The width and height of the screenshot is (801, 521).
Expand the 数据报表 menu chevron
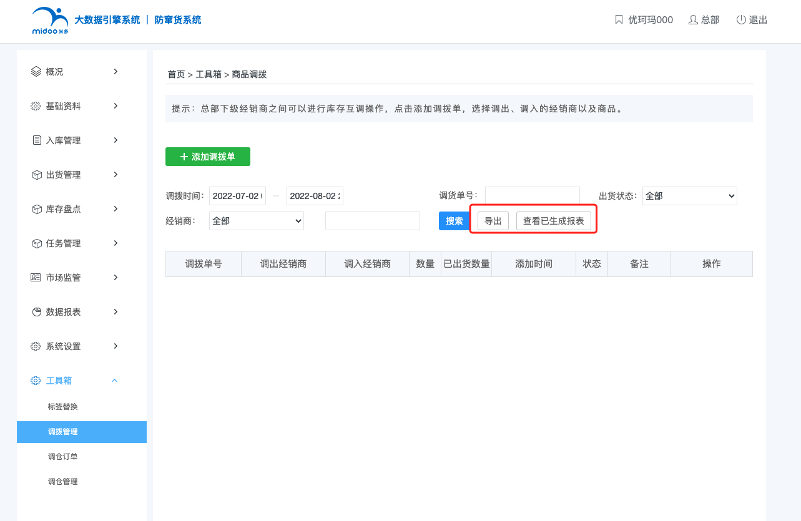[x=115, y=312]
